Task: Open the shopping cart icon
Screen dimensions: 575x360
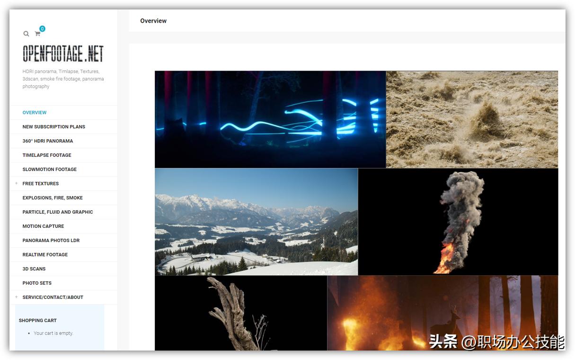Action: 37,34
